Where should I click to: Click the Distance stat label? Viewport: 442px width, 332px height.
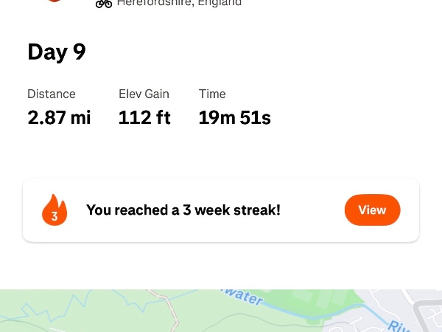(52, 94)
